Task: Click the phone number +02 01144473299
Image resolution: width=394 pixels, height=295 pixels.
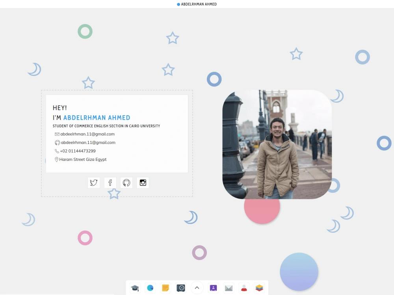Action: (78, 151)
